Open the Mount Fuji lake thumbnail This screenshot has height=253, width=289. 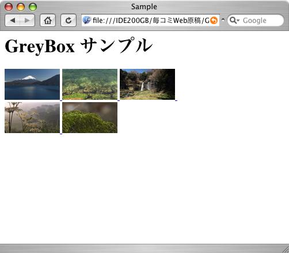[32, 84]
